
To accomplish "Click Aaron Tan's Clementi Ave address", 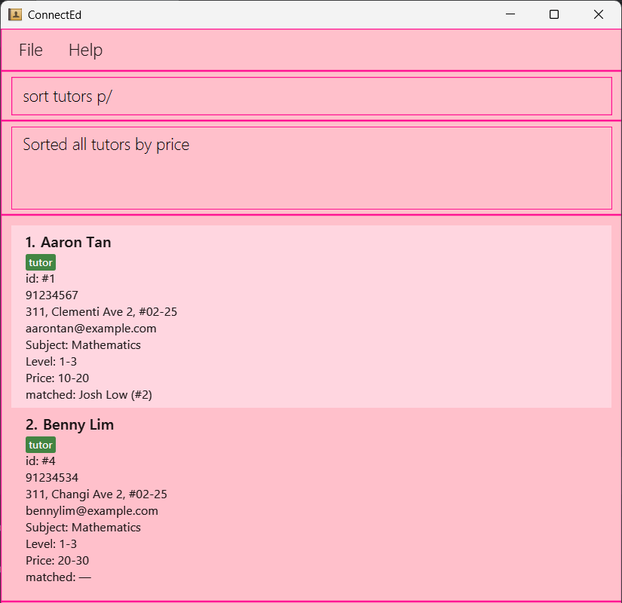I will tap(101, 312).
